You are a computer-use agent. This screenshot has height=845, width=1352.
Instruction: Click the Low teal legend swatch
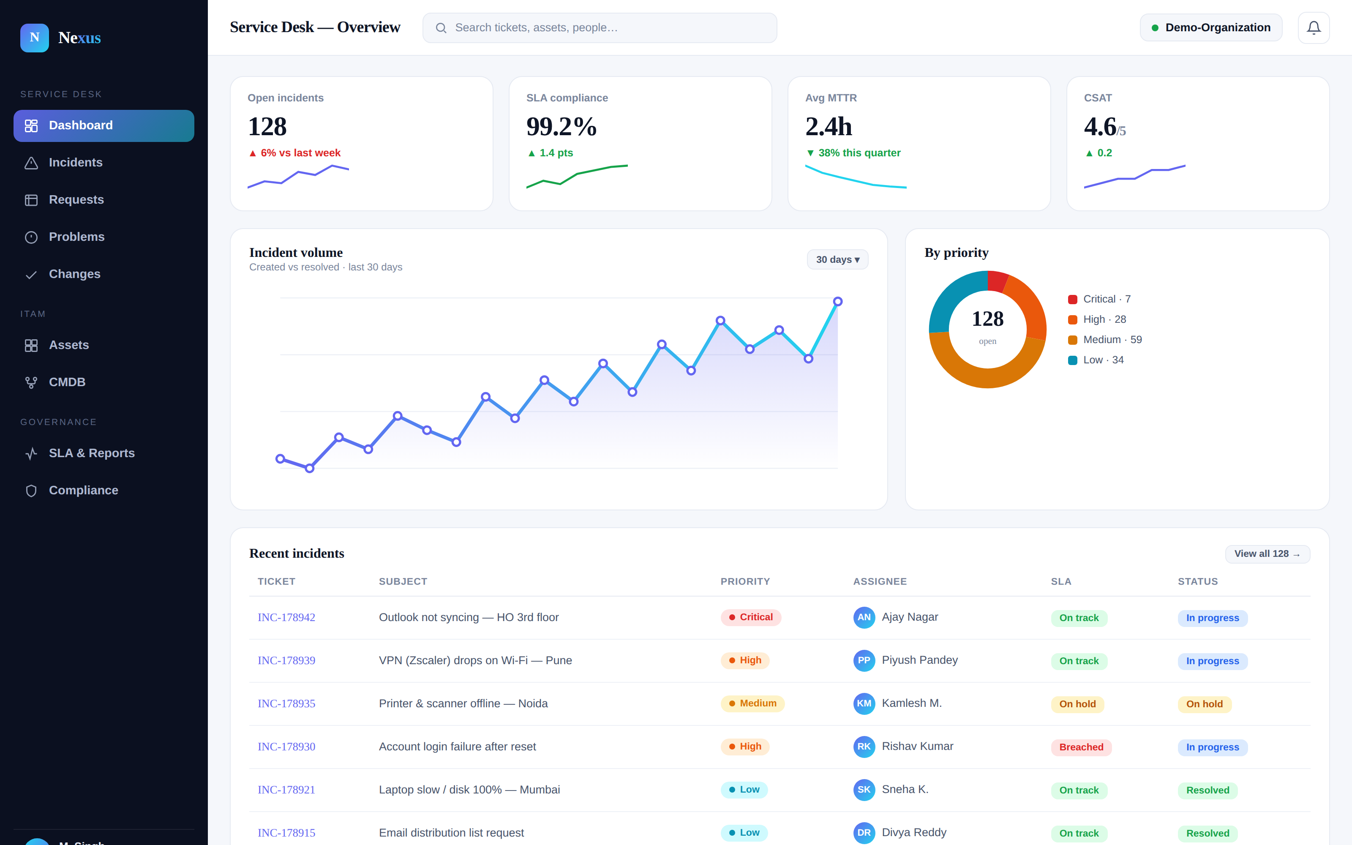[x=1072, y=360]
